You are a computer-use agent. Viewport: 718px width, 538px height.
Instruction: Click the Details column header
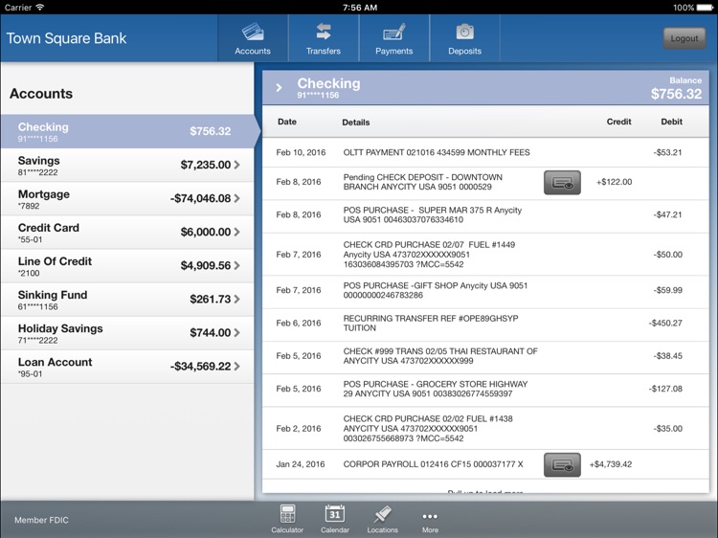pos(356,123)
